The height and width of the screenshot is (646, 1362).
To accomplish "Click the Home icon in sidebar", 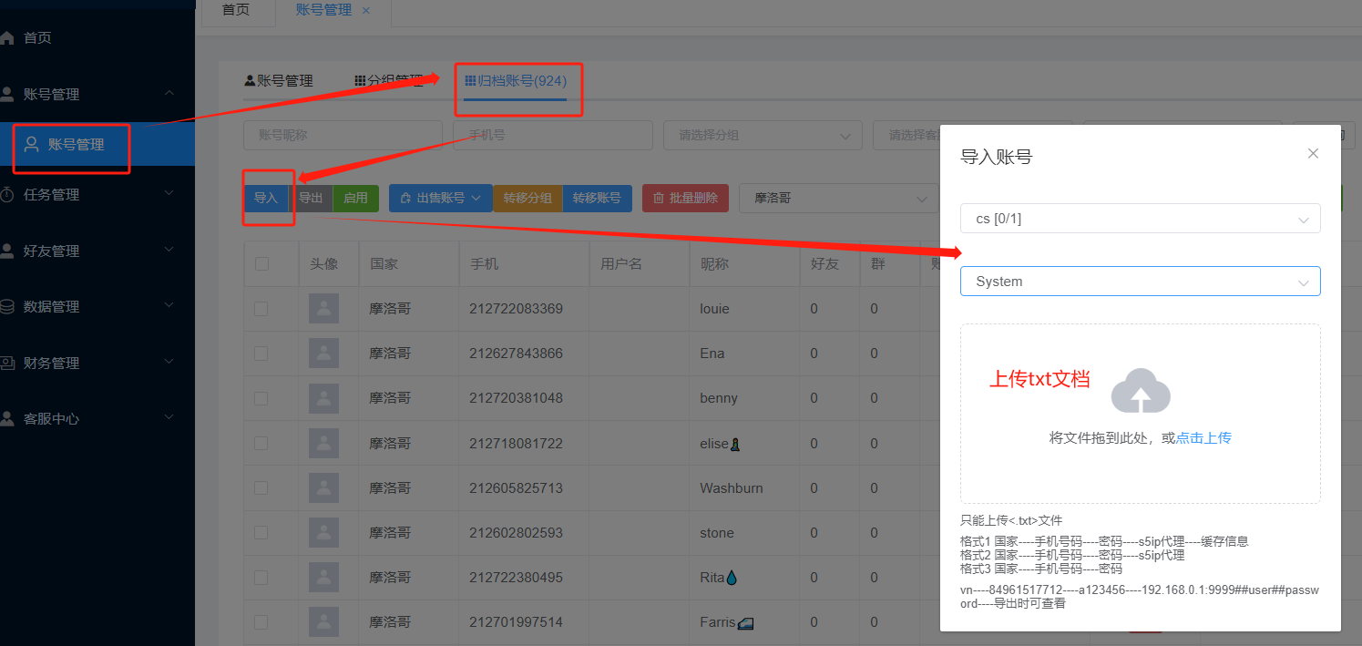I will (7, 38).
